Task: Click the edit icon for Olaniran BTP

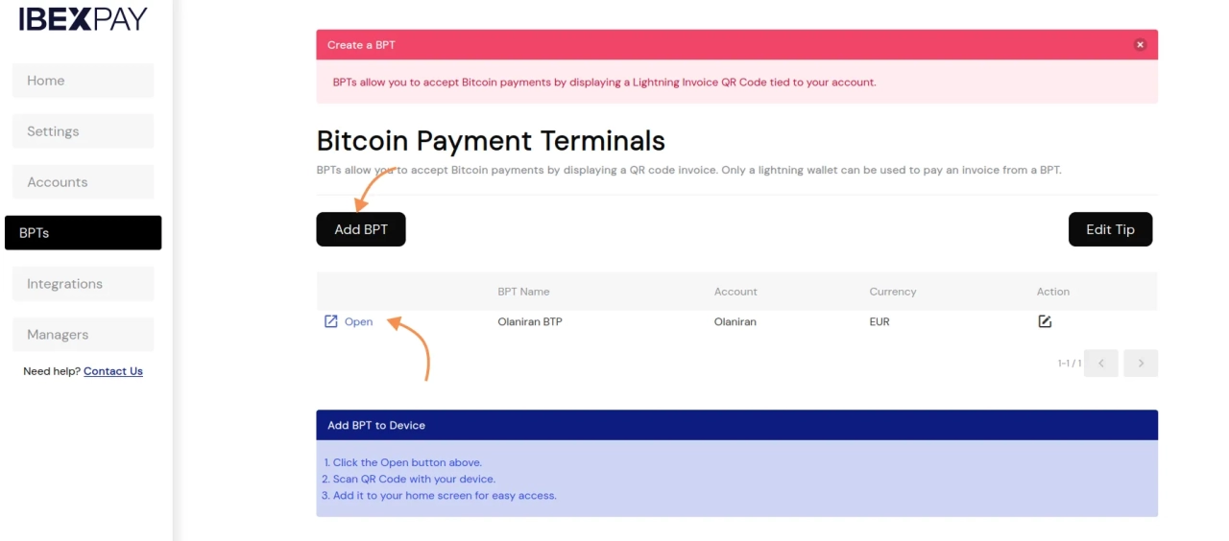Action: (1045, 321)
